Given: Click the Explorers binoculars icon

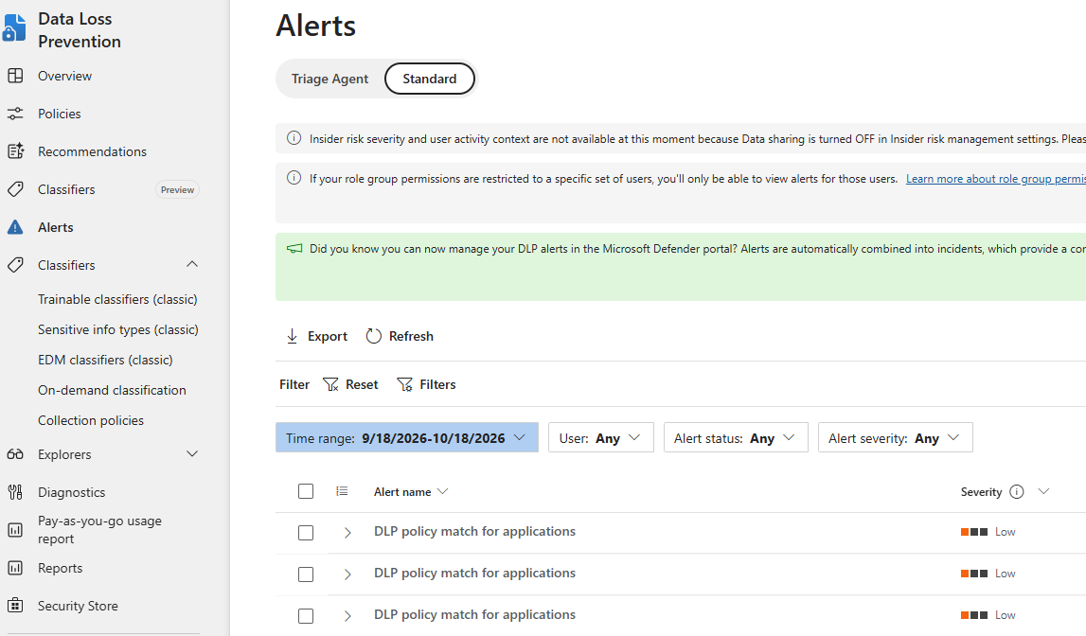Looking at the screenshot, I should [15, 454].
